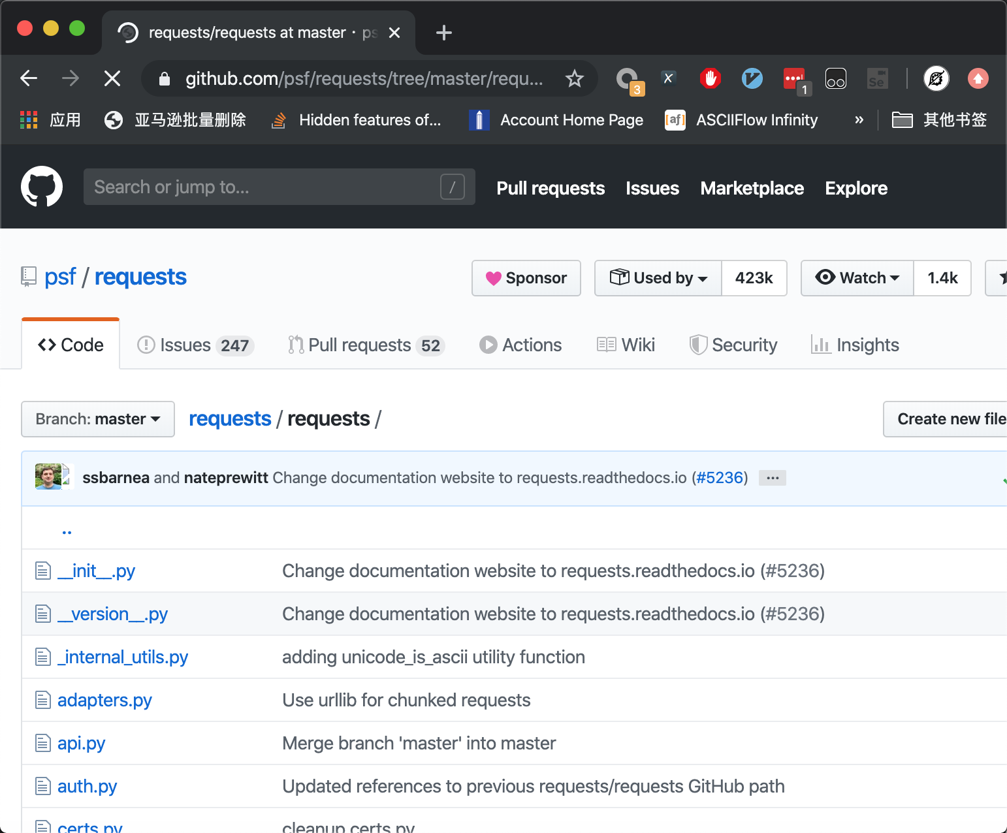1007x833 pixels.
Task: Open the psf organization link
Action: tap(60, 277)
